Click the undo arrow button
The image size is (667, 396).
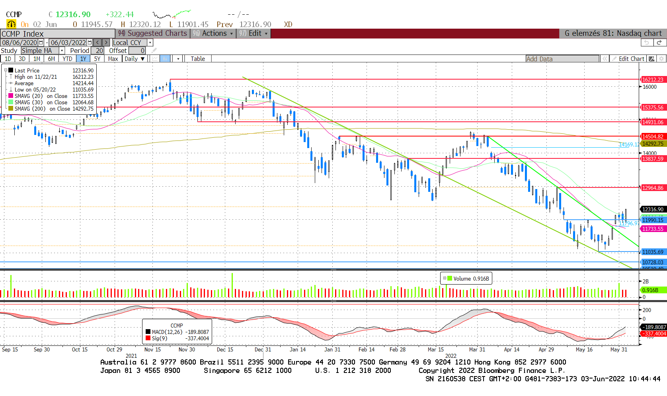pyautogui.click(x=647, y=43)
